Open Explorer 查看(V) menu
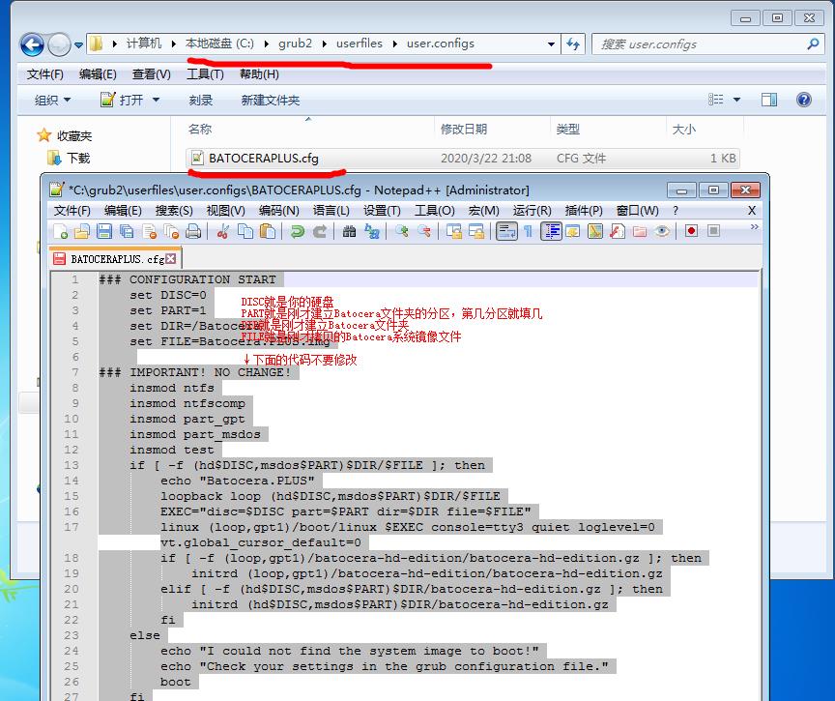This screenshot has height=701, width=835. pyautogui.click(x=151, y=74)
